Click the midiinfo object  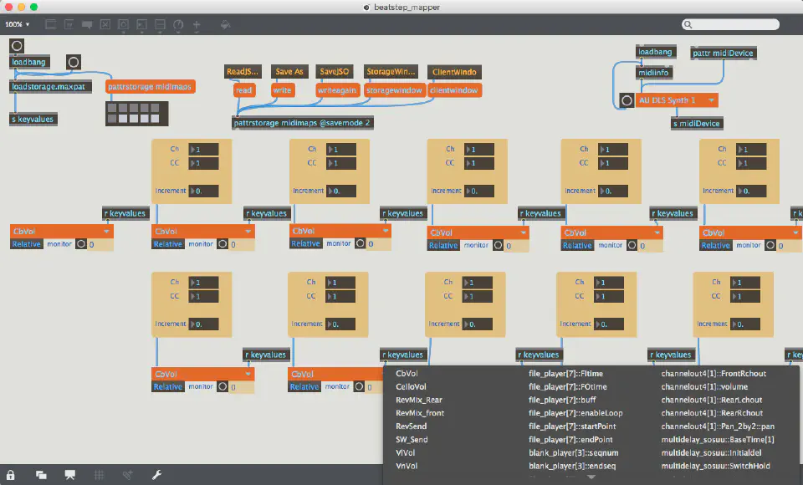coord(653,73)
